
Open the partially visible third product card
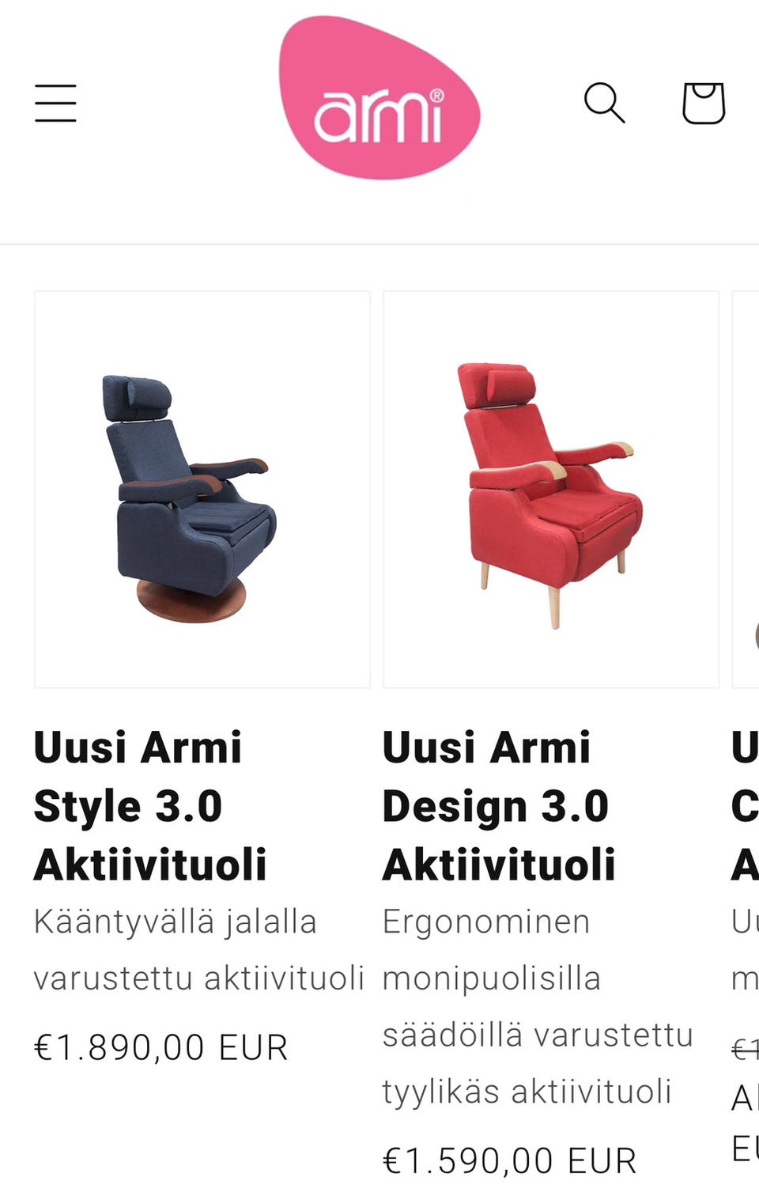[746, 490]
